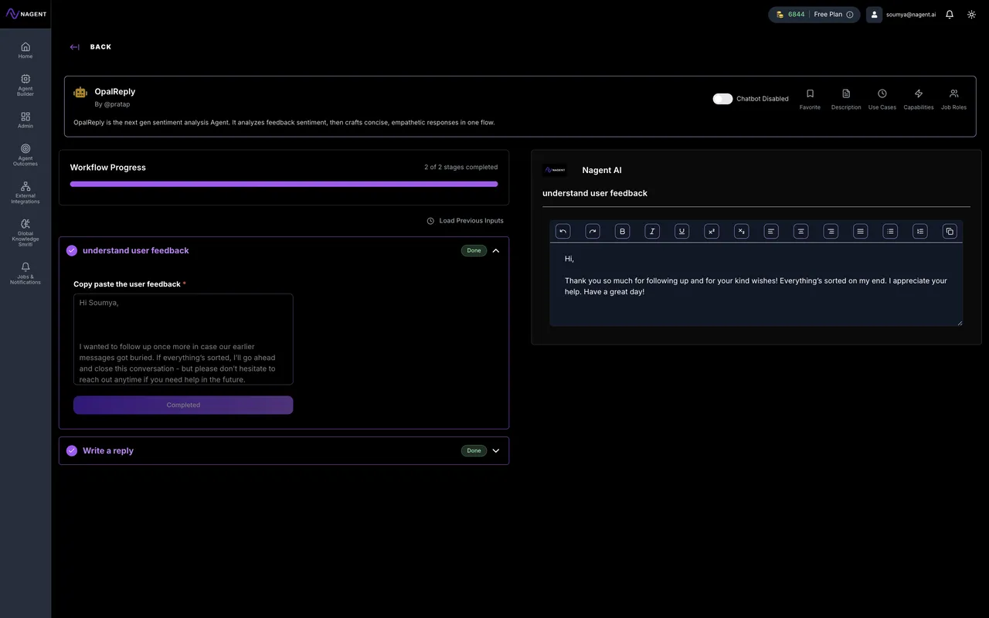The width and height of the screenshot is (989, 618).
Task: Click the Done badge on understand user feedback
Action: pyautogui.click(x=474, y=250)
